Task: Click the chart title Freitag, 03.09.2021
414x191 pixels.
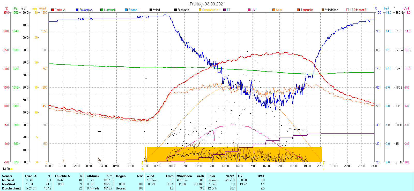Action: click(207, 4)
